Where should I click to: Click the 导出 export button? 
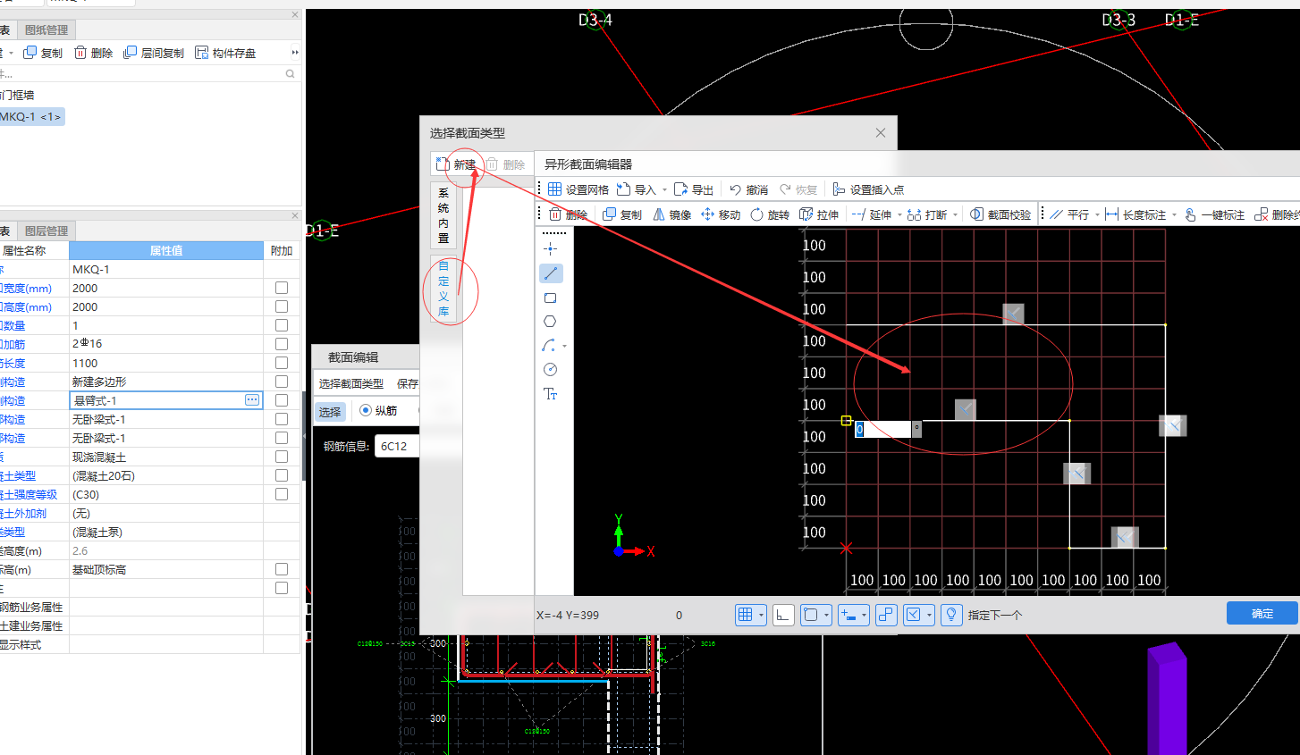694,189
